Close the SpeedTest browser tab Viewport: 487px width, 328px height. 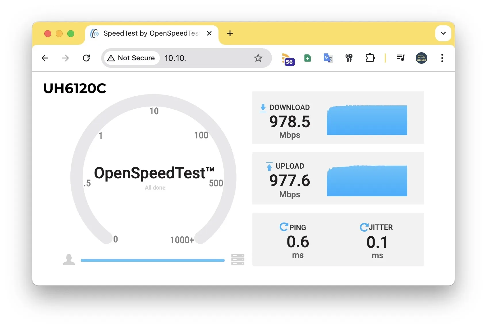point(209,34)
